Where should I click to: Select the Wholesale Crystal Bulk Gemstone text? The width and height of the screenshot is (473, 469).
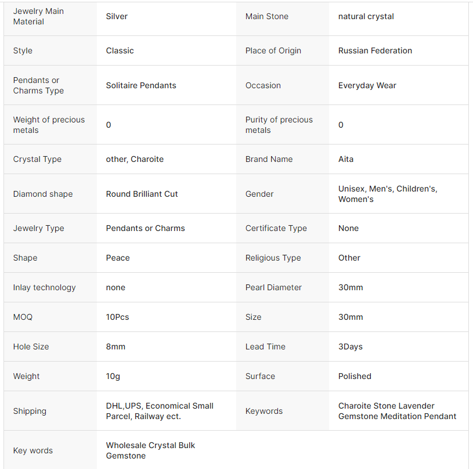coord(150,450)
